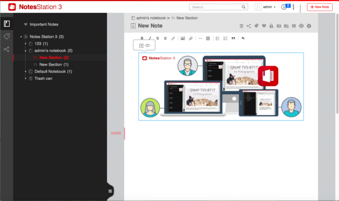Toggle the sidebar with the hamburger handle
Screen dimensions: 339x201
pyautogui.click(x=110, y=191)
